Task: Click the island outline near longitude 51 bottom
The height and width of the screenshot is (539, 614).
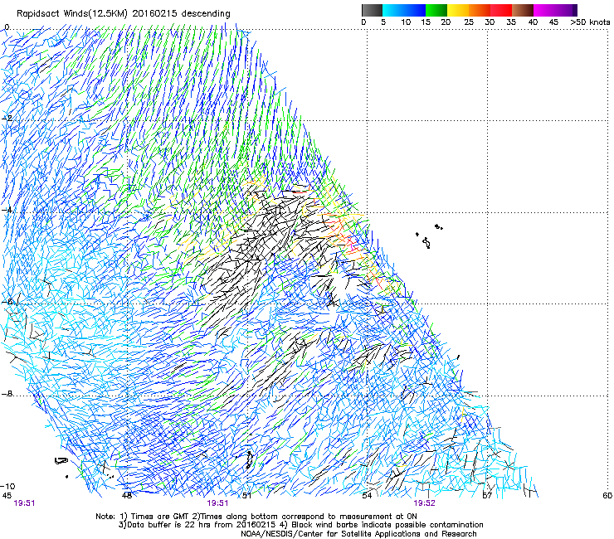Action: (x=249, y=460)
